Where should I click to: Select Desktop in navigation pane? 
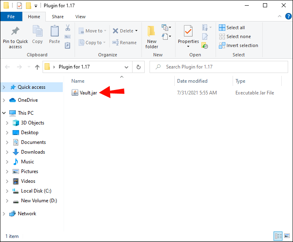click(x=30, y=133)
